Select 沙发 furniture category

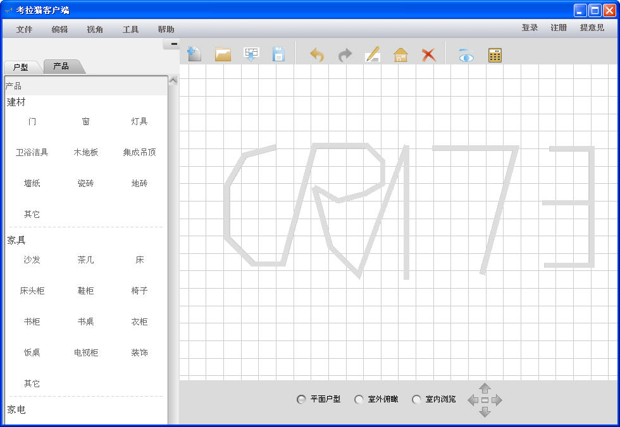(32, 260)
